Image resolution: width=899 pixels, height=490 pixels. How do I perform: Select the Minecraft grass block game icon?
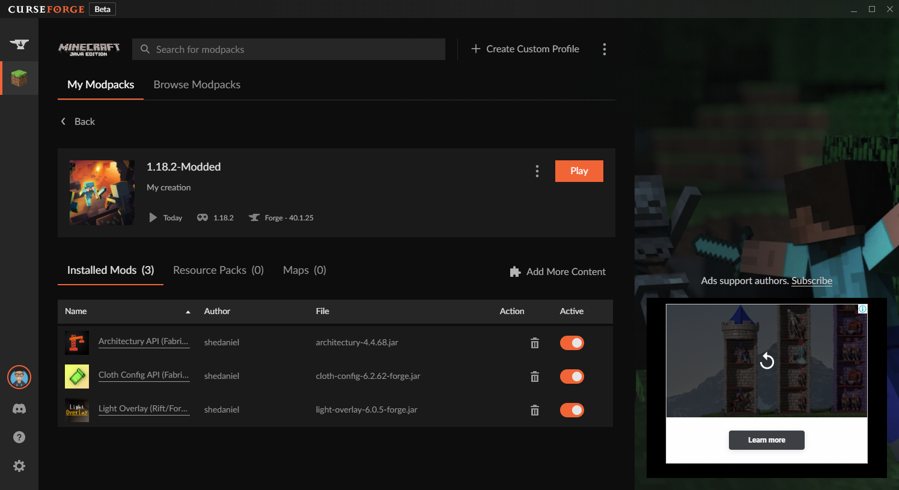(19, 78)
